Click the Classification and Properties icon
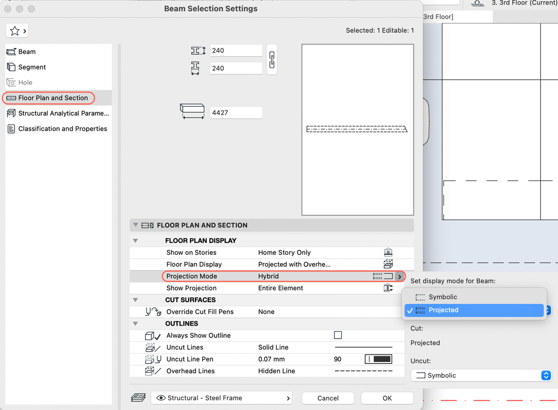 [11, 128]
